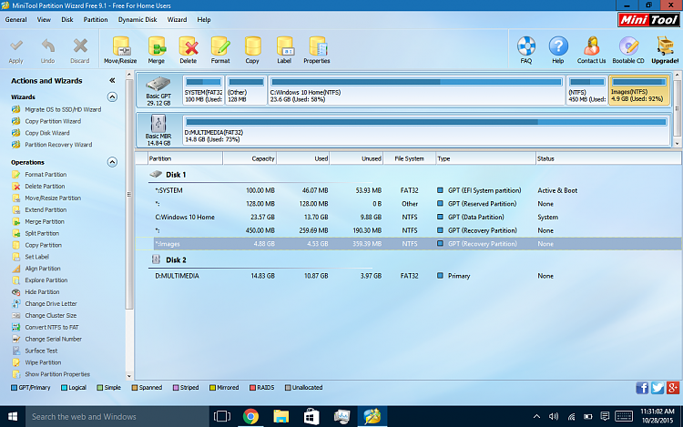The image size is (683, 427).
Task: Show hidden system tray icons
Action: tap(536, 417)
